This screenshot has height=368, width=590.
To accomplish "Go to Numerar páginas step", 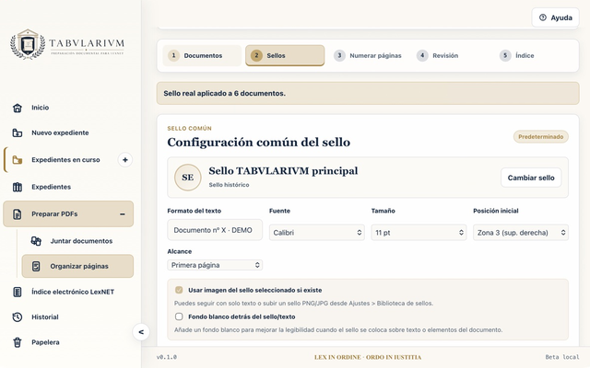I will pos(368,55).
